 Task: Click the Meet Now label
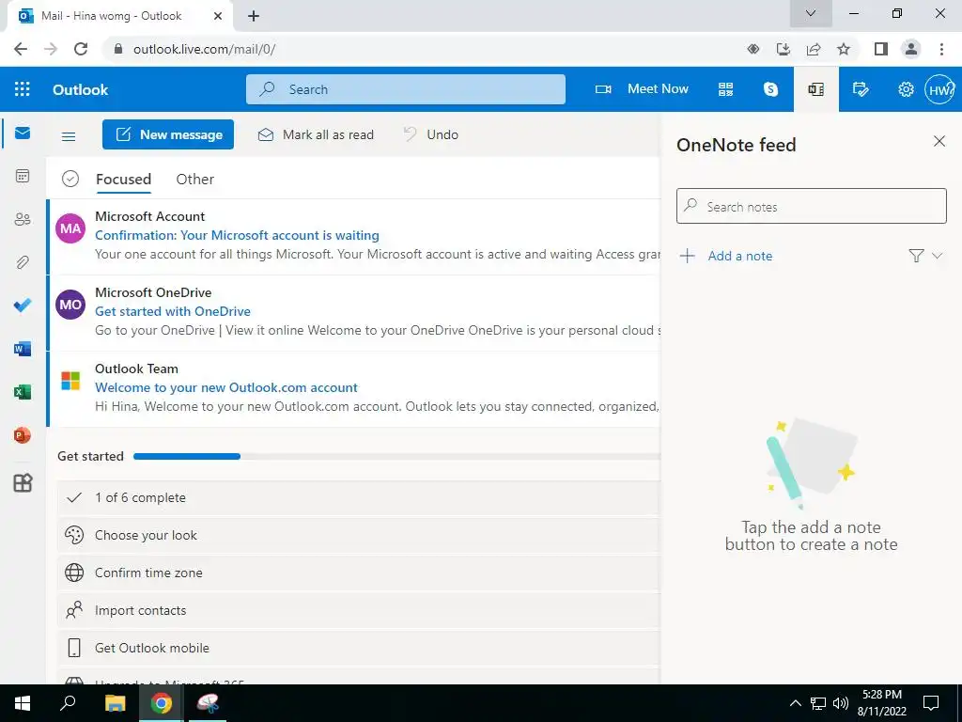[658, 89]
